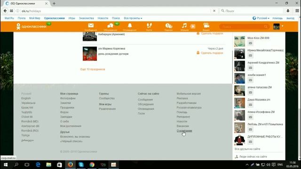The image size is (301, 169).
Task: Open the Ratings icon in orange bar
Action: [x=169, y=26]
